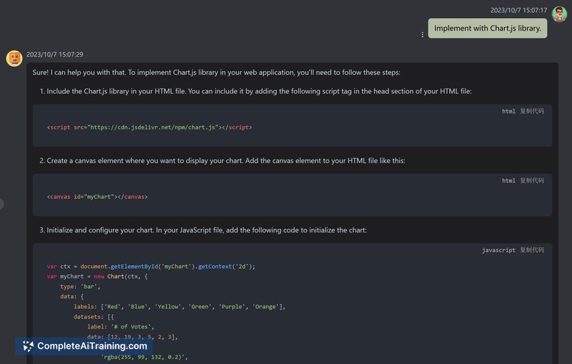Click the "type: 'bar'," code line
This screenshot has height=364, width=572.
(x=80, y=287)
